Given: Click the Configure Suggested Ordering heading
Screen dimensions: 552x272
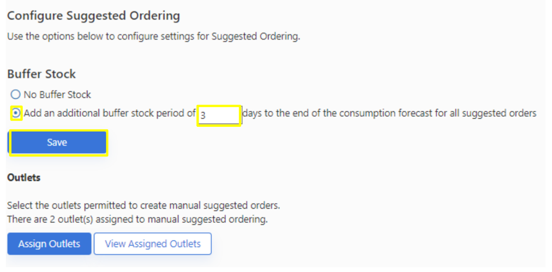Looking at the screenshot, I should click(93, 16).
